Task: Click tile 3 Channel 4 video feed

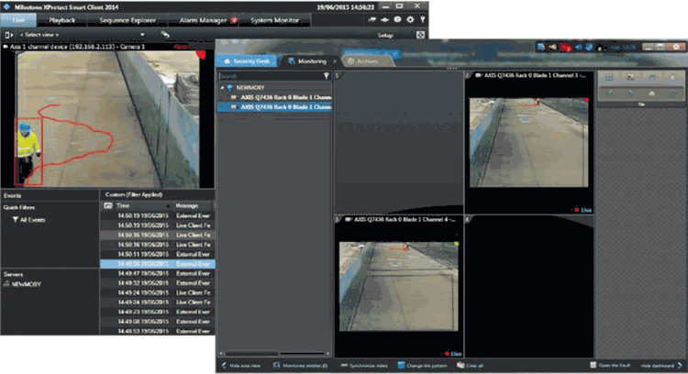Action: click(x=399, y=286)
